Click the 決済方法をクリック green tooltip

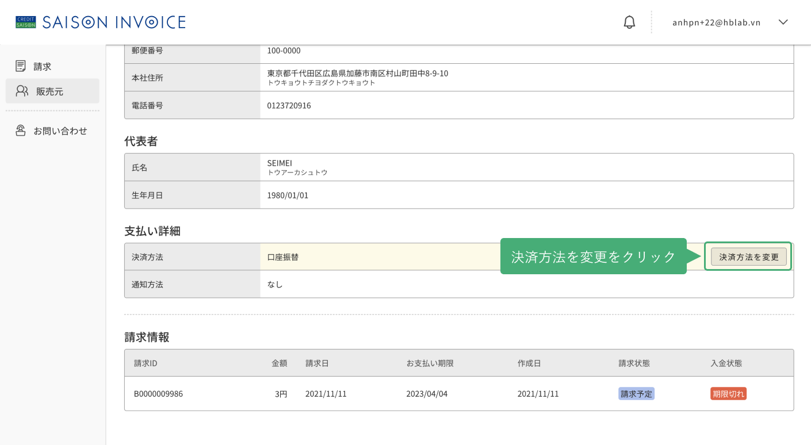594,256
